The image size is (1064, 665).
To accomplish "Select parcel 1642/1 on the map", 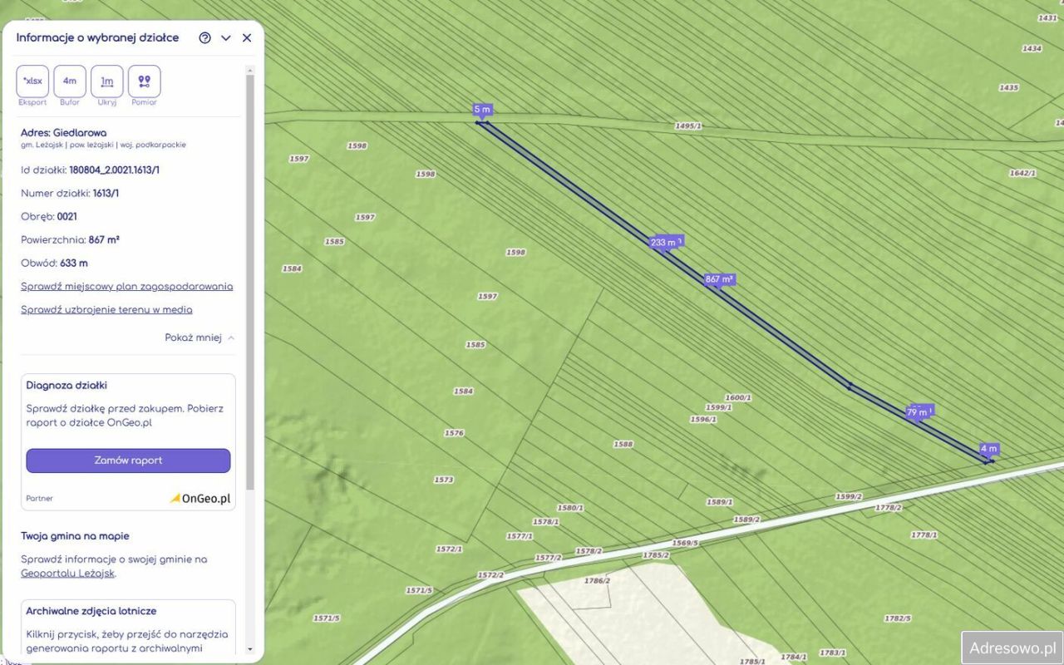I will [1022, 173].
